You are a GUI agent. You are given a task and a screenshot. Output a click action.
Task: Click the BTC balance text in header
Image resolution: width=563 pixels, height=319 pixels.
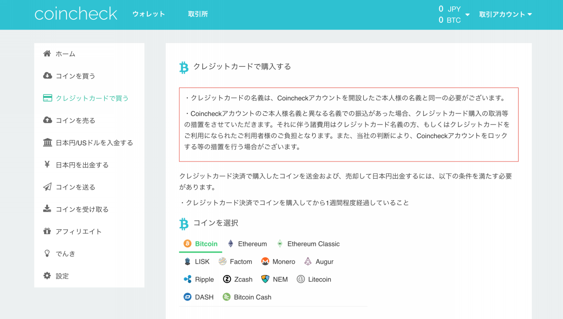pyautogui.click(x=450, y=20)
